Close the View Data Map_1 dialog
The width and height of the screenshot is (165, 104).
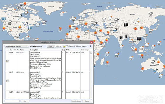point(91,42)
